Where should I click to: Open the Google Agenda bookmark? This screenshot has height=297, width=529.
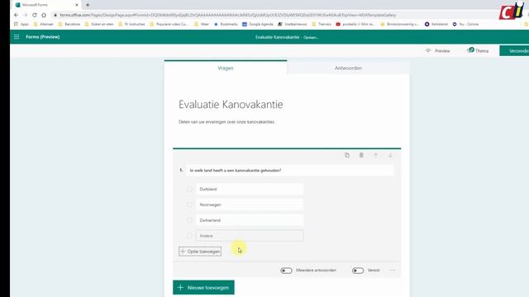coord(258,24)
